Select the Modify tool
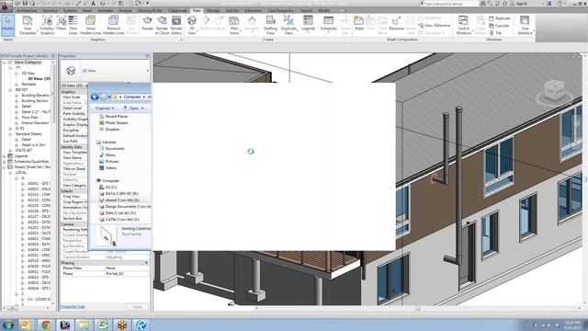This screenshot has height=331, width=588. click(7, 25)
